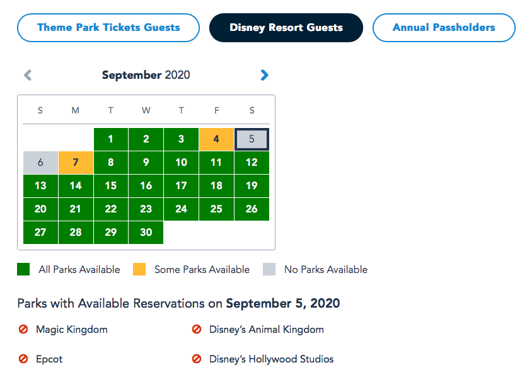Click gray No Parks Available legend swatch
Viewport: 527px width, 377px height.
tap(269, 269)
